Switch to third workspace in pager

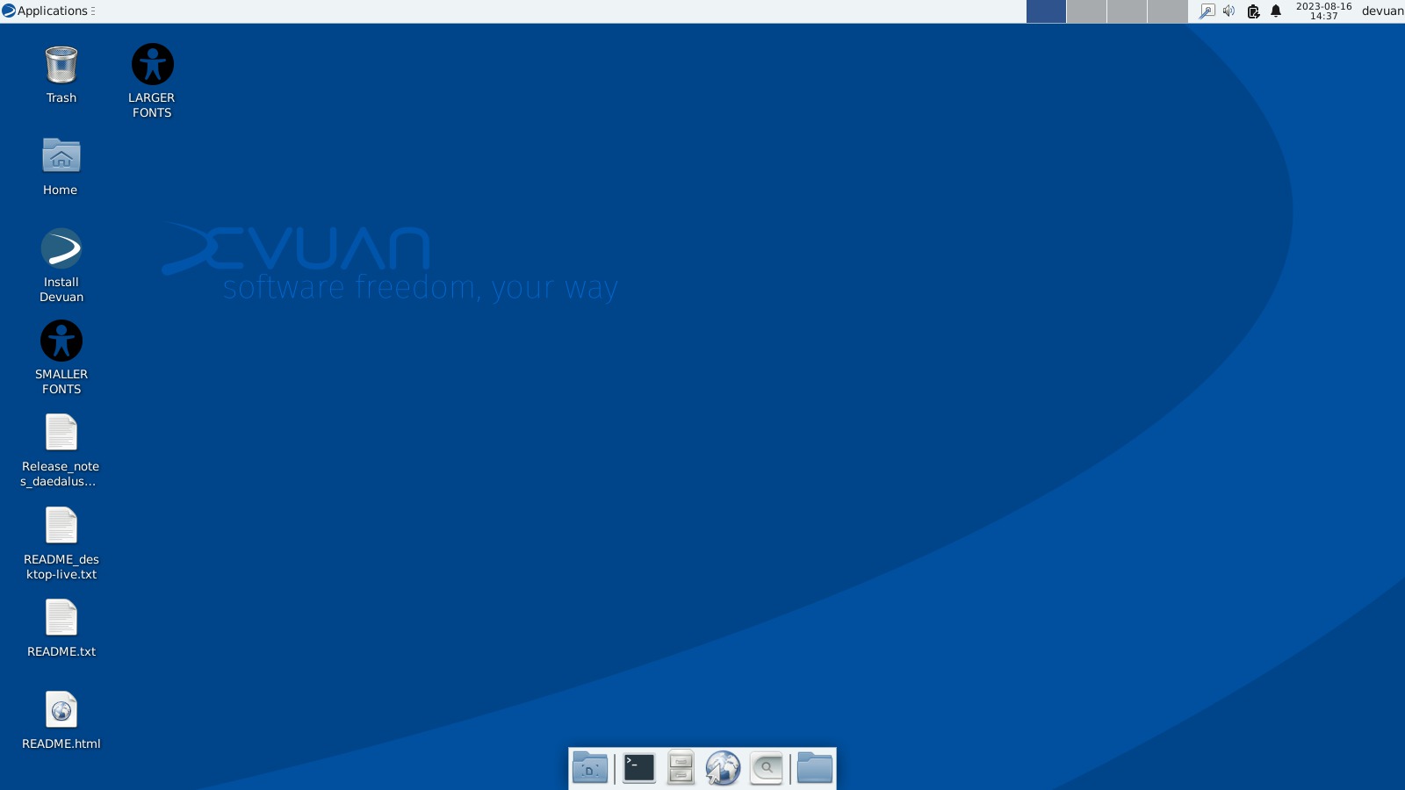pyautogui.click(x=1127, y=11)
